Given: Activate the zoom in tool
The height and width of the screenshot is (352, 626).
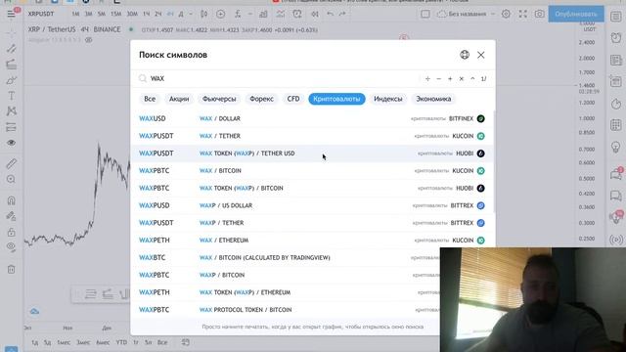Looking at the screenshot, I should point(11,179).
